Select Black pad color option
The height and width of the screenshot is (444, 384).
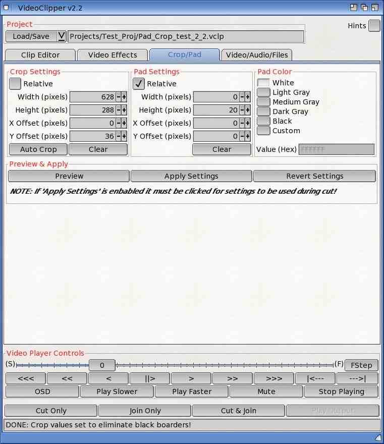click(x=263, y=121)
